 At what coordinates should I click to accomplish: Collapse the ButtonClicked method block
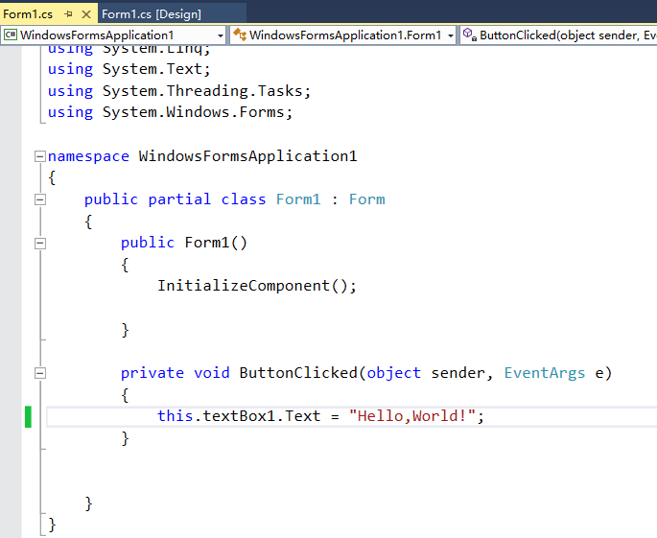click(x=40, y=373)
